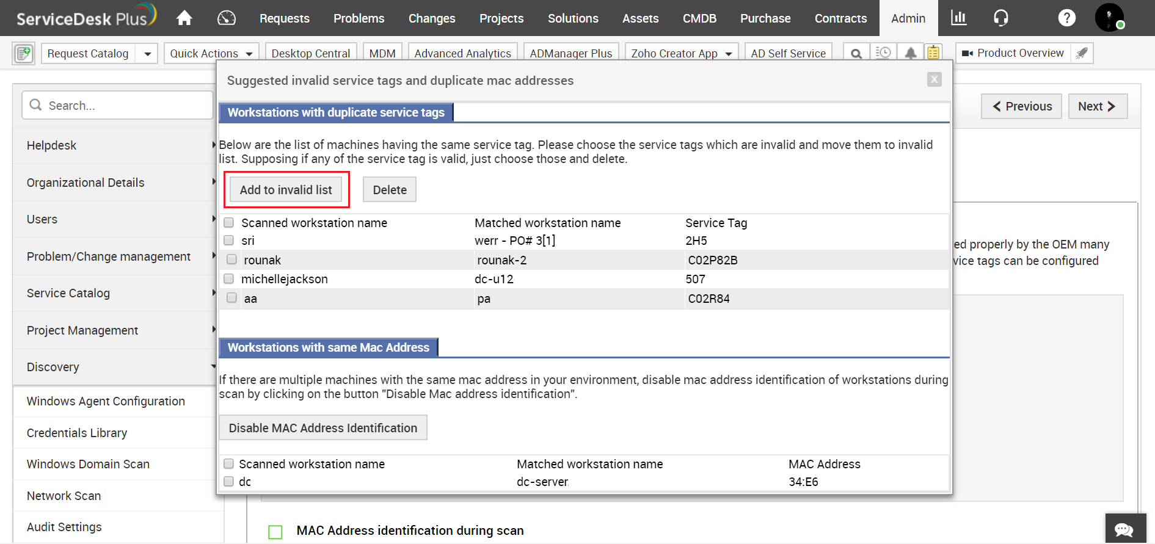The width and height of the screenshot is (1155, 544).
Task: Enable MAC Address identification during scan
Action: click(275, 531)
